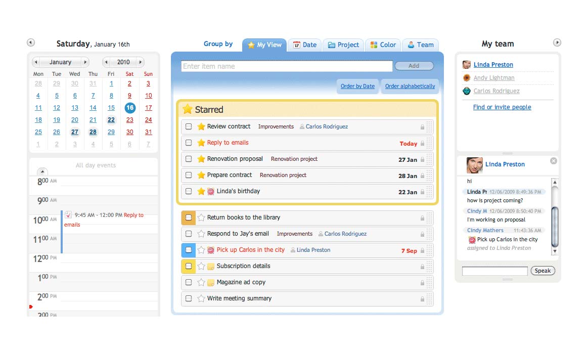The width and height of the screenshot is (587, 351).
Task: Click Andy Lightman's avatar icon
Action: (467, 78)
